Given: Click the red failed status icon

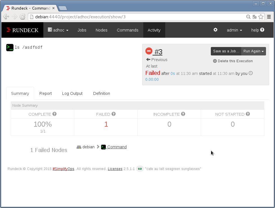Looking at the screenshot, I should 149,51.
